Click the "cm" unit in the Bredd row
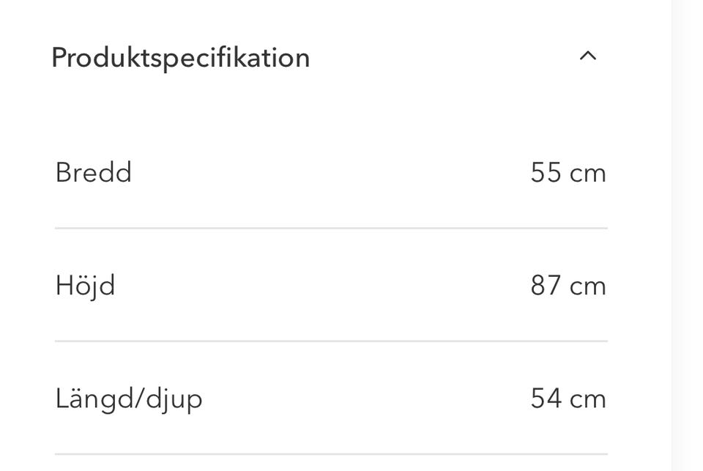The width and height of the screenshot is (703, 471). (588, 174)
